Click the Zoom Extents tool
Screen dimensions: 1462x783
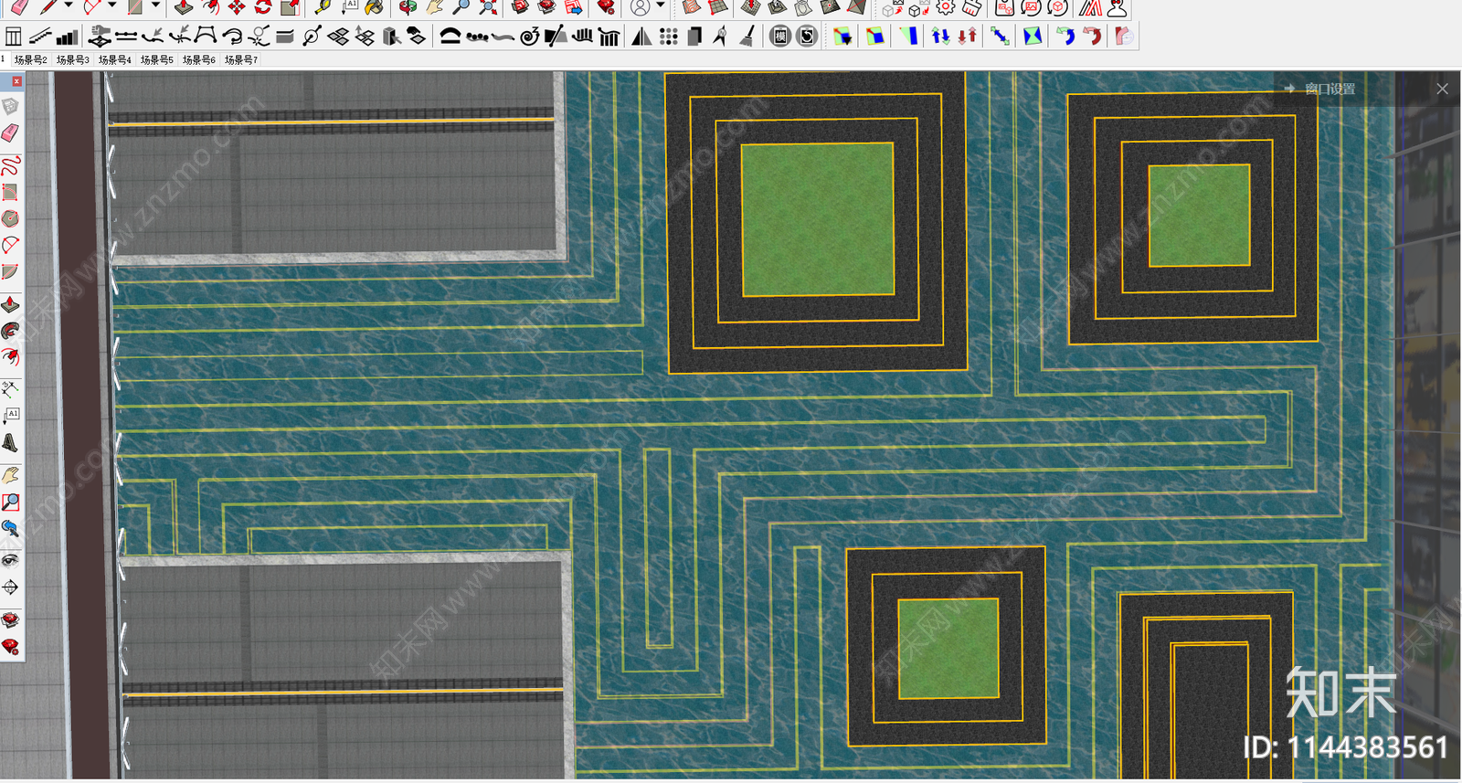pyautogui.click(x=488, y=7)
